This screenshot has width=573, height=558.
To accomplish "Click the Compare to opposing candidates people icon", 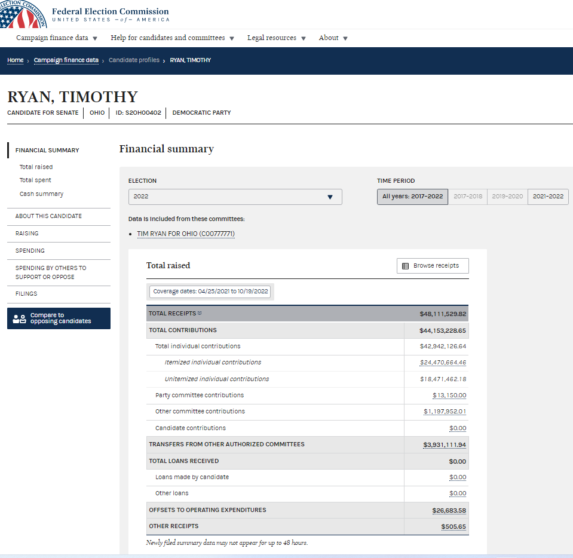I will (x=20, y=318).
